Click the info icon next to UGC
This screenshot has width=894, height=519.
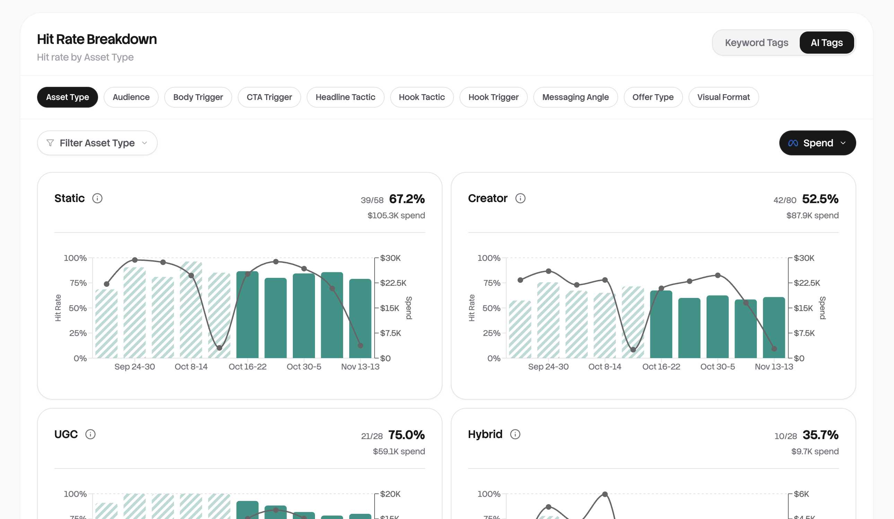pyautogui.click(x=90, y=434)
